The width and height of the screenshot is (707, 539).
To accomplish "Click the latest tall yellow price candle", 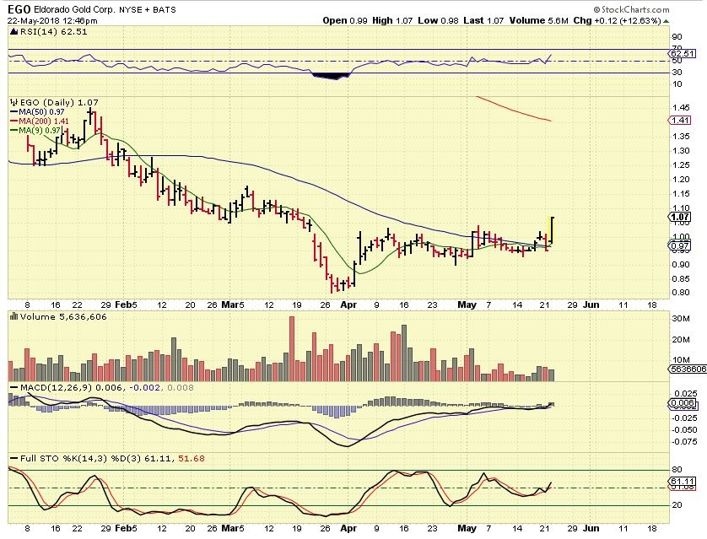I will [x=552, y=230].
